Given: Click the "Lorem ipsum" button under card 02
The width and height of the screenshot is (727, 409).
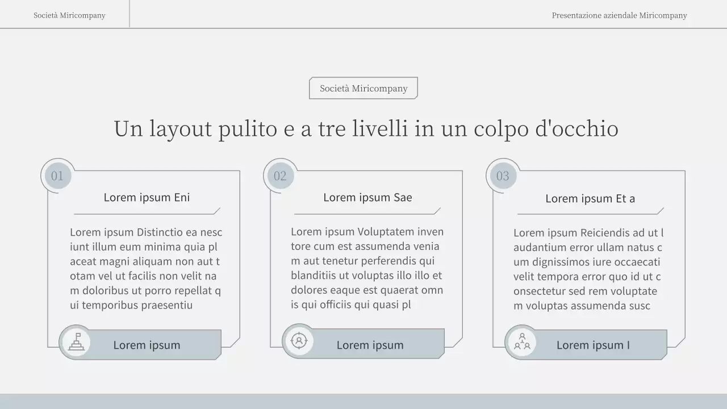Looking at the screenshot, I should point(370,344).
